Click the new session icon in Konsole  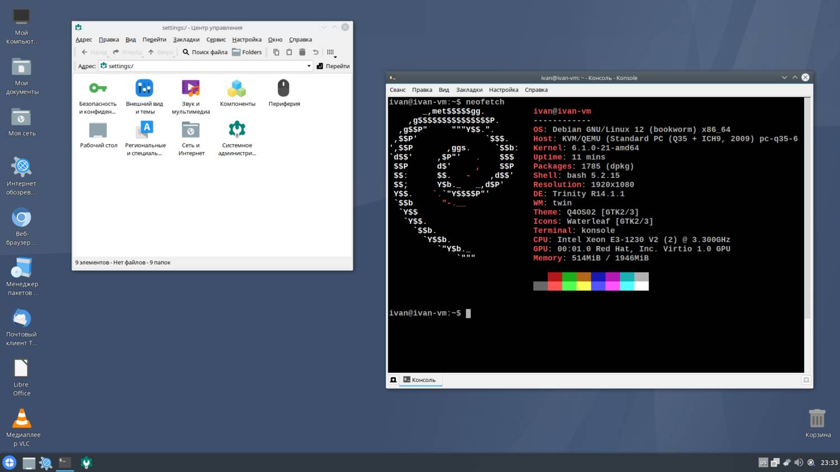point(394,380)
